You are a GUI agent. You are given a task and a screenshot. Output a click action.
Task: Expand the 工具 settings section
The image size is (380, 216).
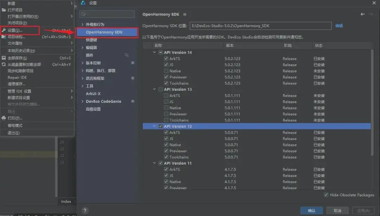(82, 86)
